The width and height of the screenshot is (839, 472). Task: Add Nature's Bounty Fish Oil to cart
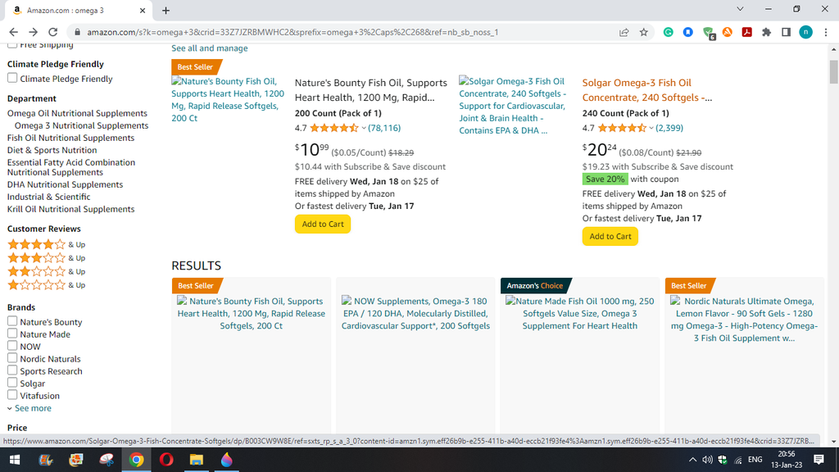[x=323, y=225]
